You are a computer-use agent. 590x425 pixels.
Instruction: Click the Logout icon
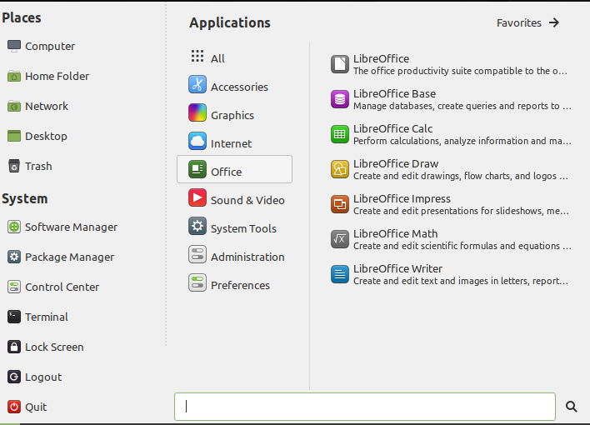(x=14, y=377)
